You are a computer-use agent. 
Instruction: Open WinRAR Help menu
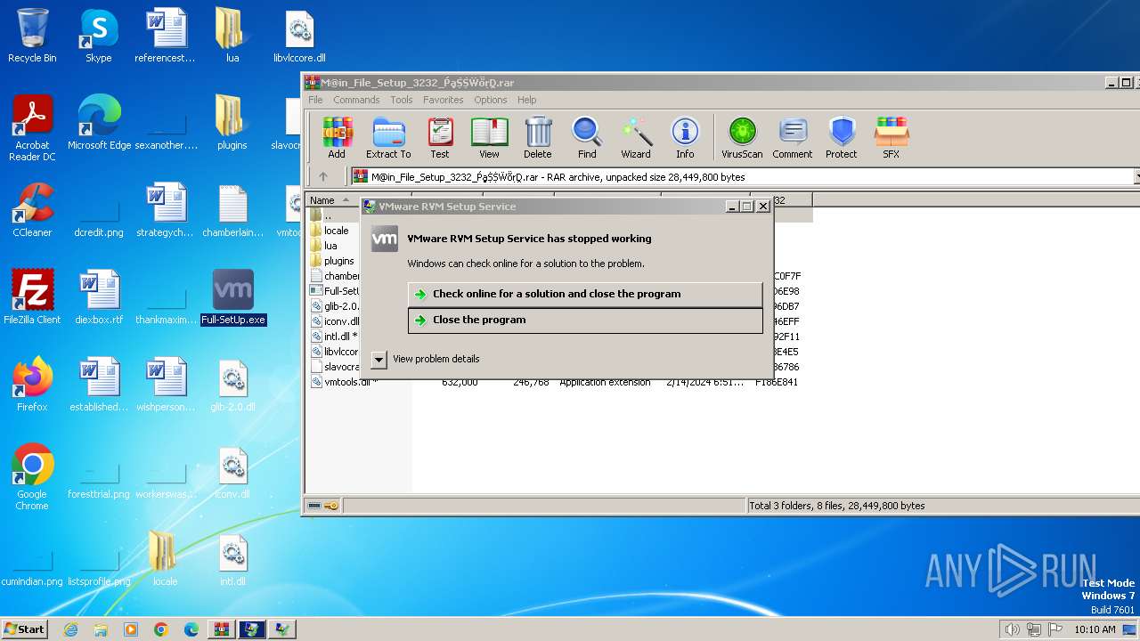[527, 100]
